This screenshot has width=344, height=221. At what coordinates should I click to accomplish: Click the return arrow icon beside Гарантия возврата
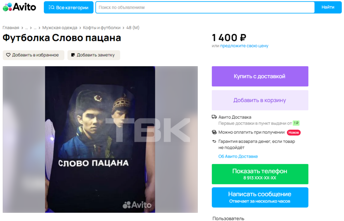click(214, 141)
